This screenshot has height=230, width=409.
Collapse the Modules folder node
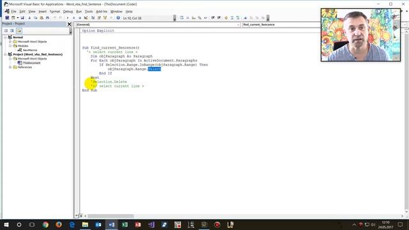click(x=10, y=45)
